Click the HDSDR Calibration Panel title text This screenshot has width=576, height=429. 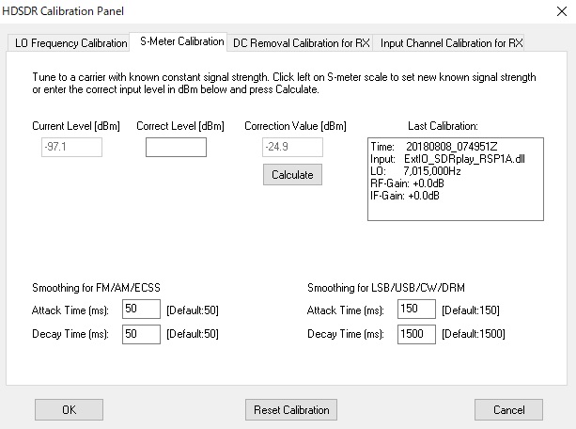(63, 11)
